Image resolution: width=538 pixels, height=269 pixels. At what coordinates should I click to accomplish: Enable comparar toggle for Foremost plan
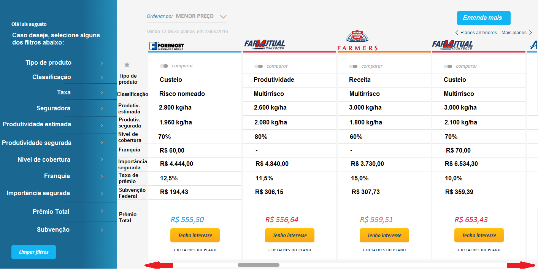pyautogui.click(x=164, y=66)
